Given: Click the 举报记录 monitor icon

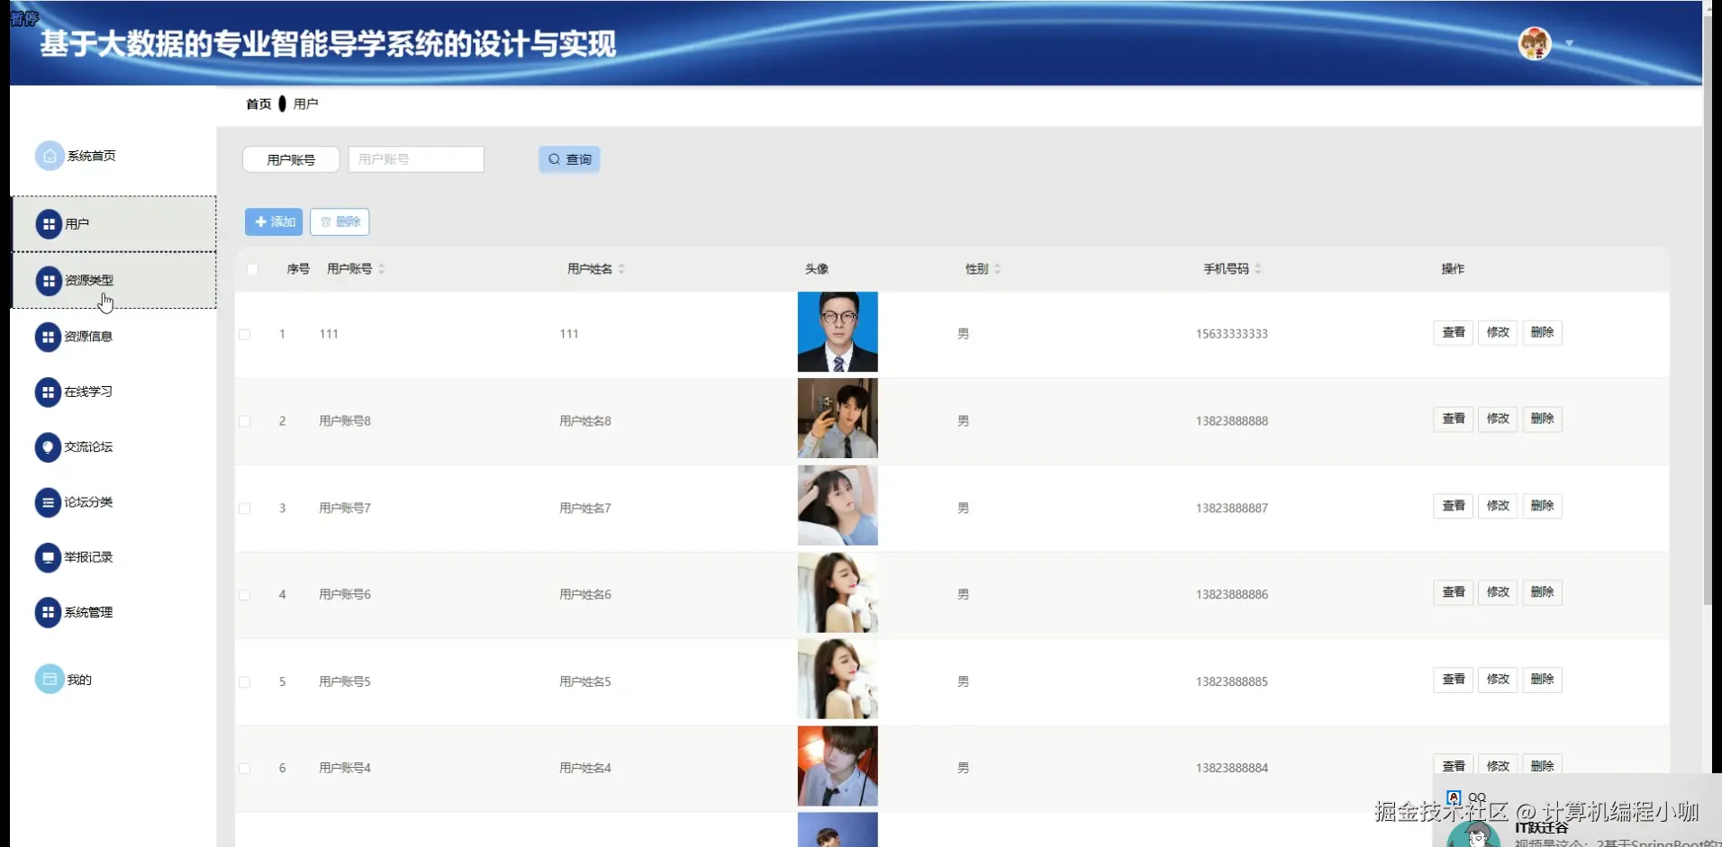Looking at the screenshot, I should click(48, 557).
